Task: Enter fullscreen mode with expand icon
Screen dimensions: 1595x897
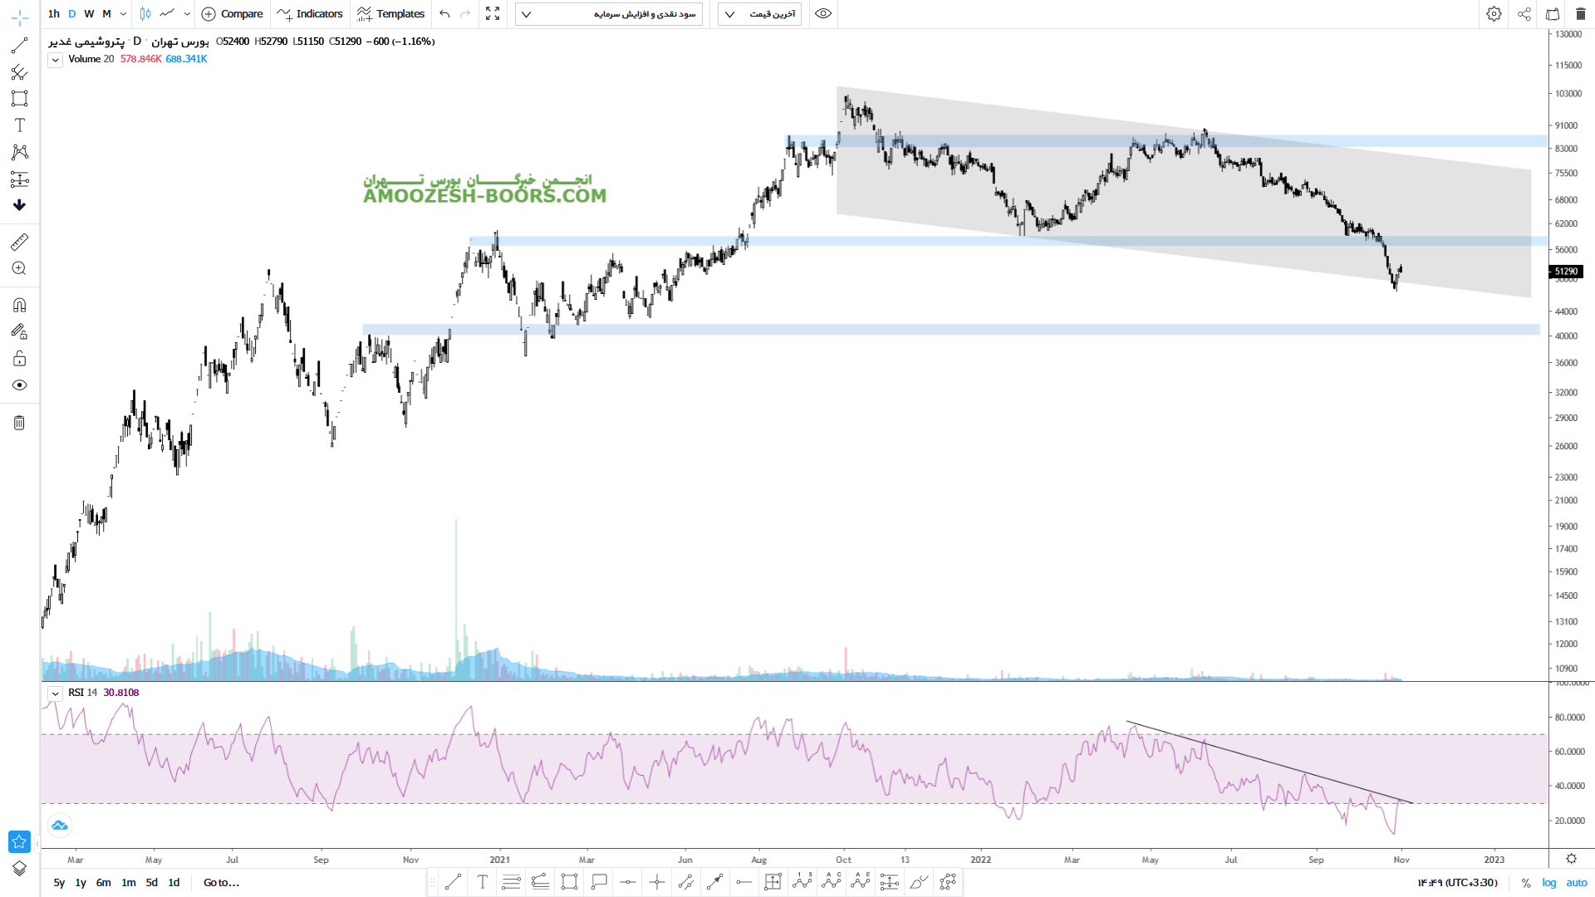Action: (x=493, y=14)
